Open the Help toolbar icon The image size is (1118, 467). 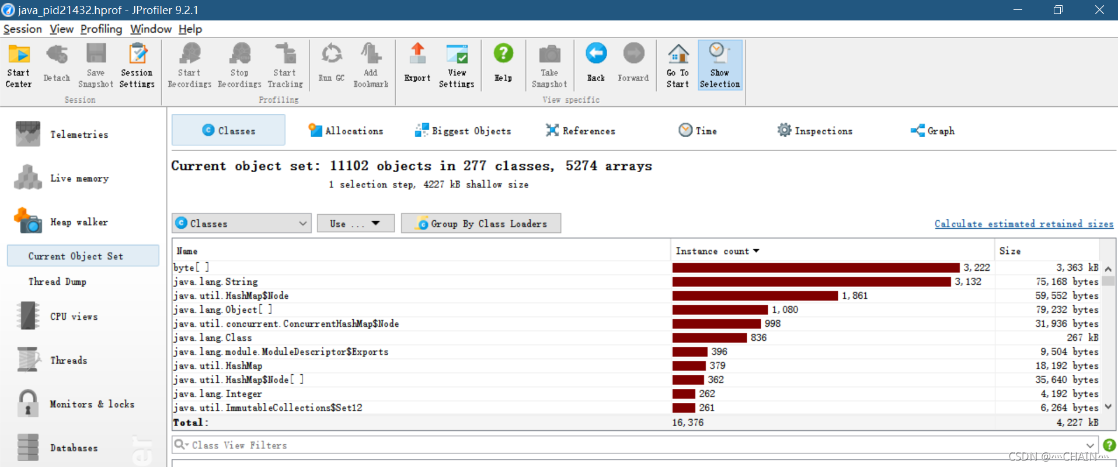tap(503, 62)
